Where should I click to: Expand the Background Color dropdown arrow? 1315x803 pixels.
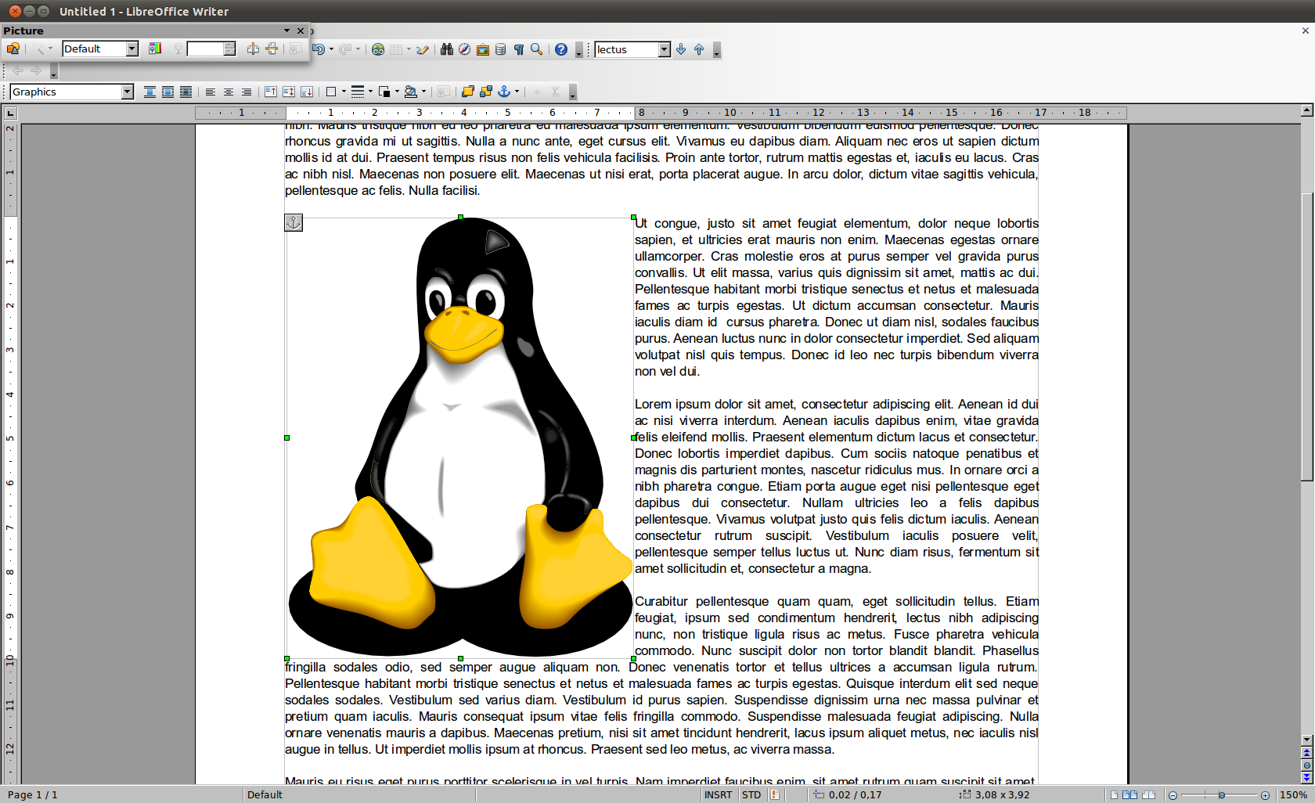423,92
